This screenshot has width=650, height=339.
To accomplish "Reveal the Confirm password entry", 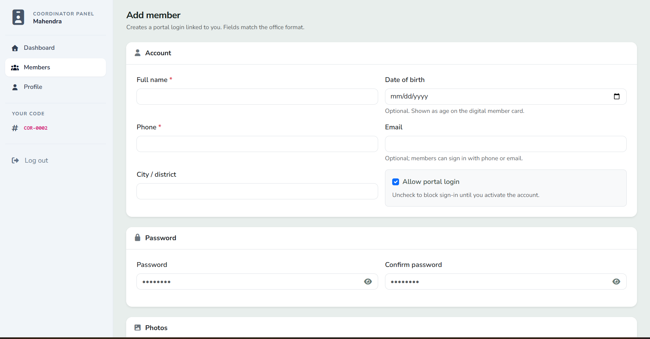I will [x=616, y=281].
